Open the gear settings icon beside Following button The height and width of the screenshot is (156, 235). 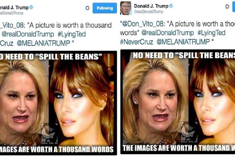(88, 8)
